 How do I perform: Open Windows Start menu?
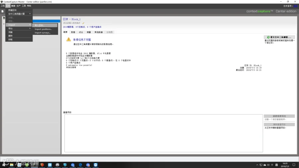coord(4,165)
